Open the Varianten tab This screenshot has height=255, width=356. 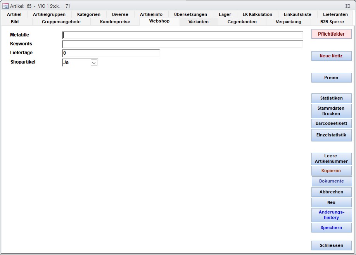(199, 22)
